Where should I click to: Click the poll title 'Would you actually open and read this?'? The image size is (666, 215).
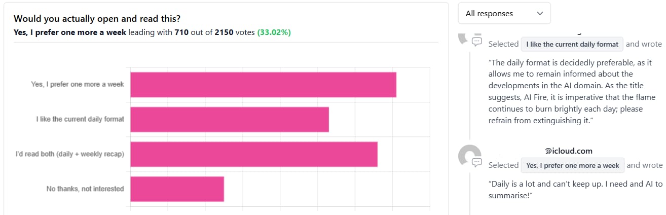pos(97,19)
